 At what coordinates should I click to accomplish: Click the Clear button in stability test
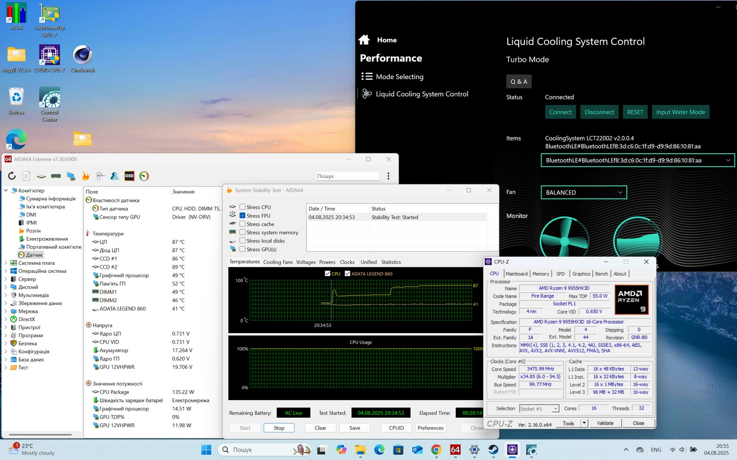click(321, 428)
